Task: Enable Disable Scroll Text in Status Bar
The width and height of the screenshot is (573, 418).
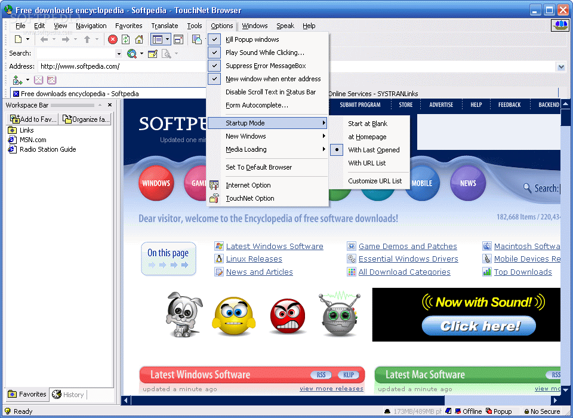Action: point(268,92)
